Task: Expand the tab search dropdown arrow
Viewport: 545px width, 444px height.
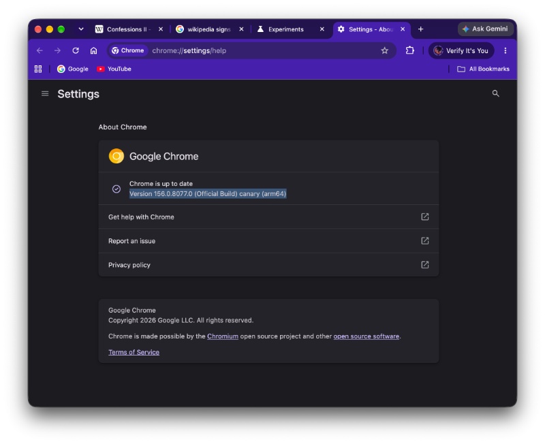Action: point(81,29)
